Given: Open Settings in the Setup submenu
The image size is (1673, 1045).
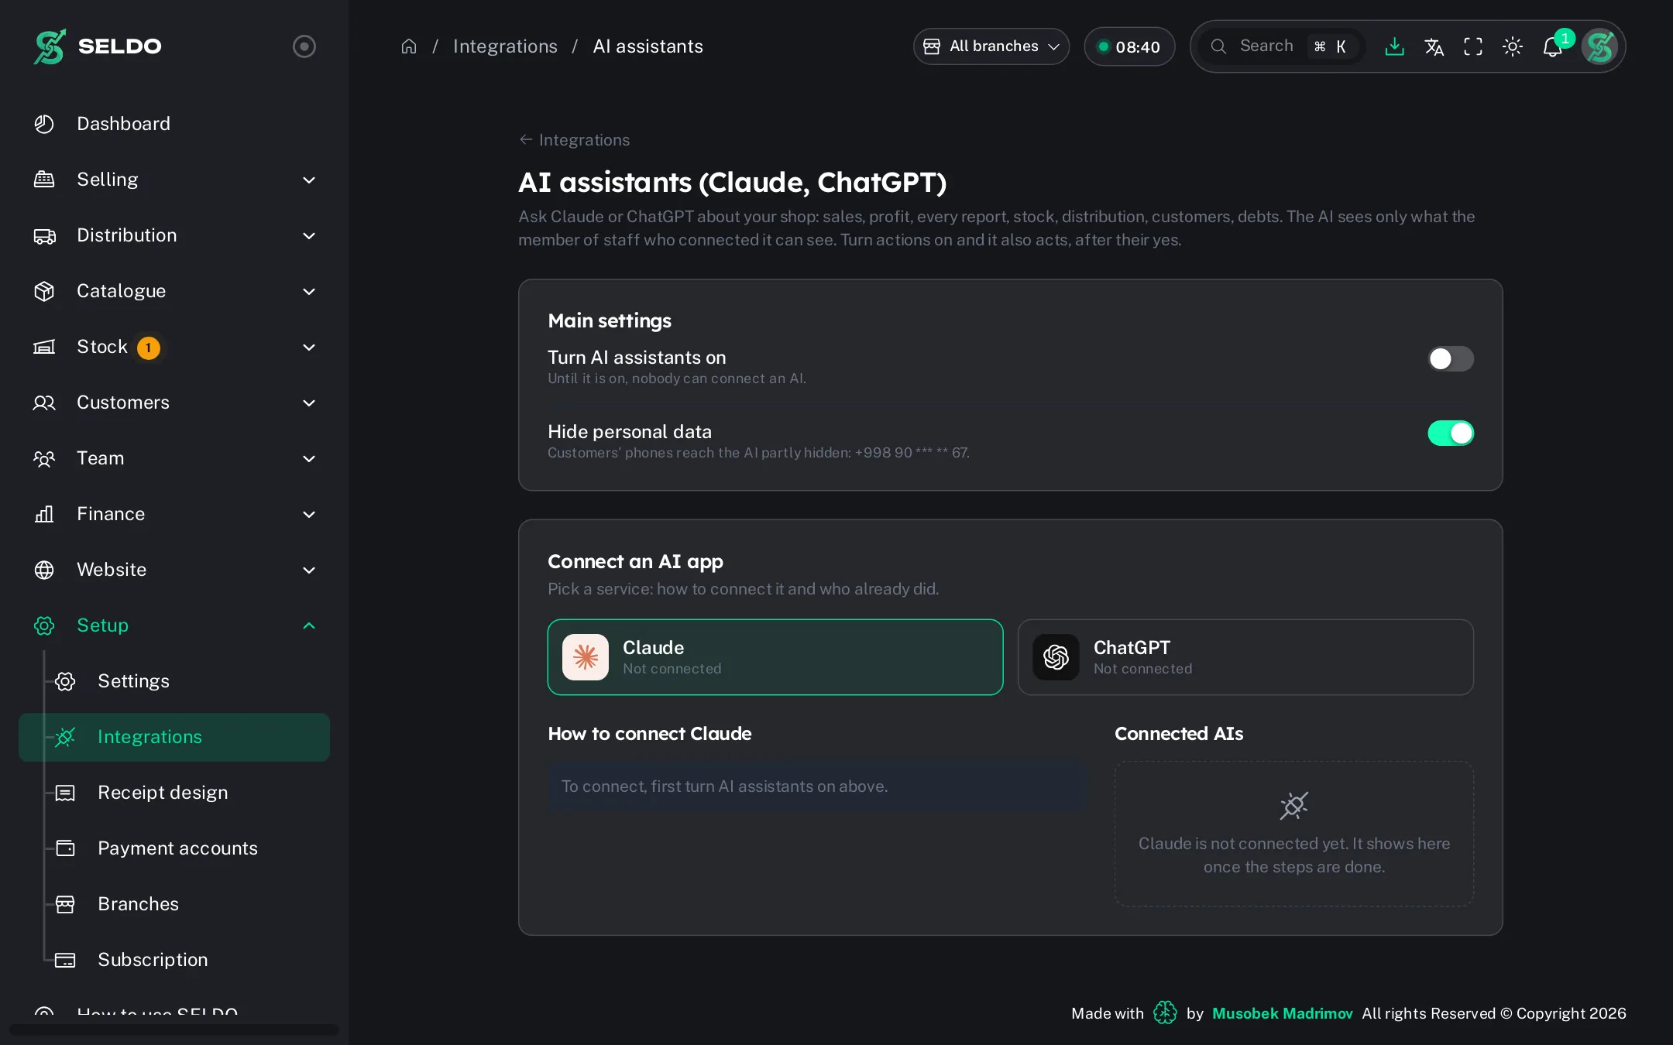Looking at the screenshot, I should pyautogui.click(x=174, y=681).
